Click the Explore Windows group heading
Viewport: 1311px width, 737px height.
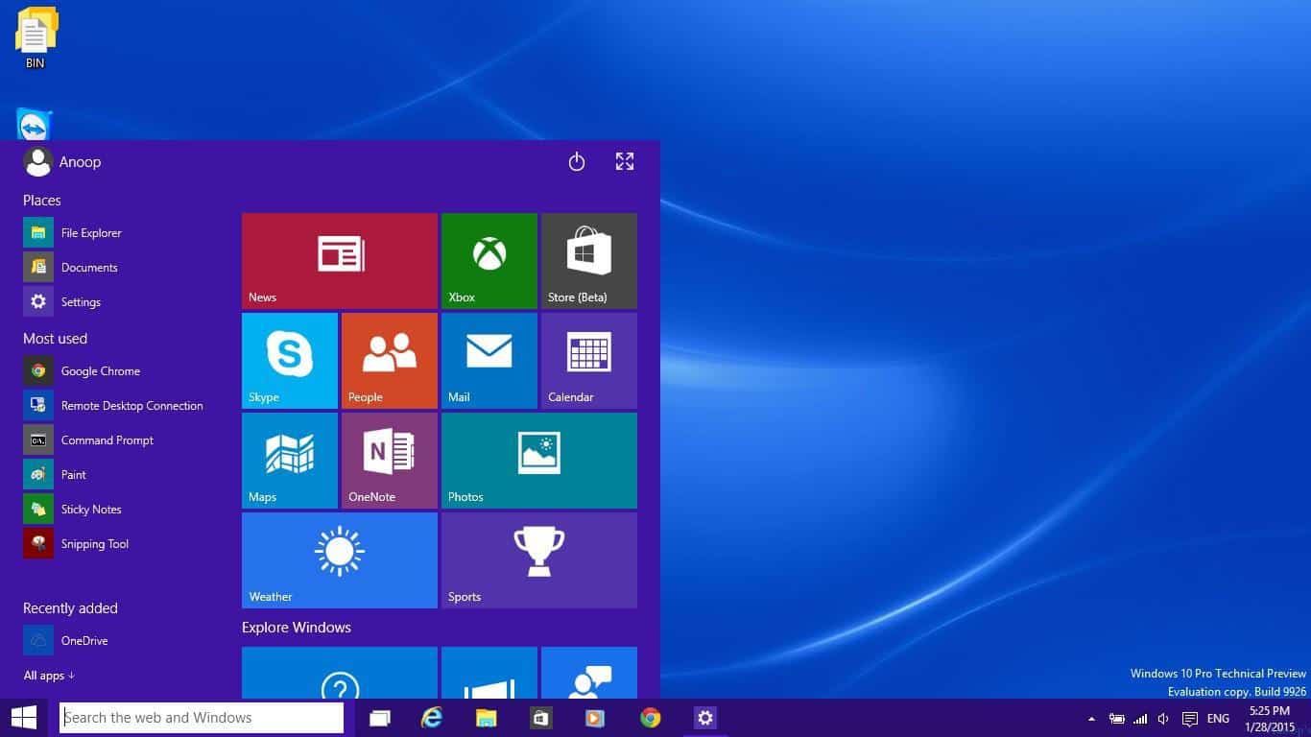click(x=297, y=628)
